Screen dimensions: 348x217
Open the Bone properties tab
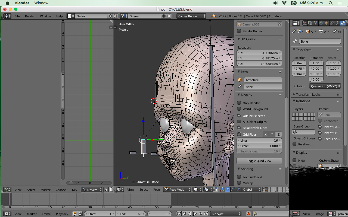pyautogui.click(x=343, y=23)
